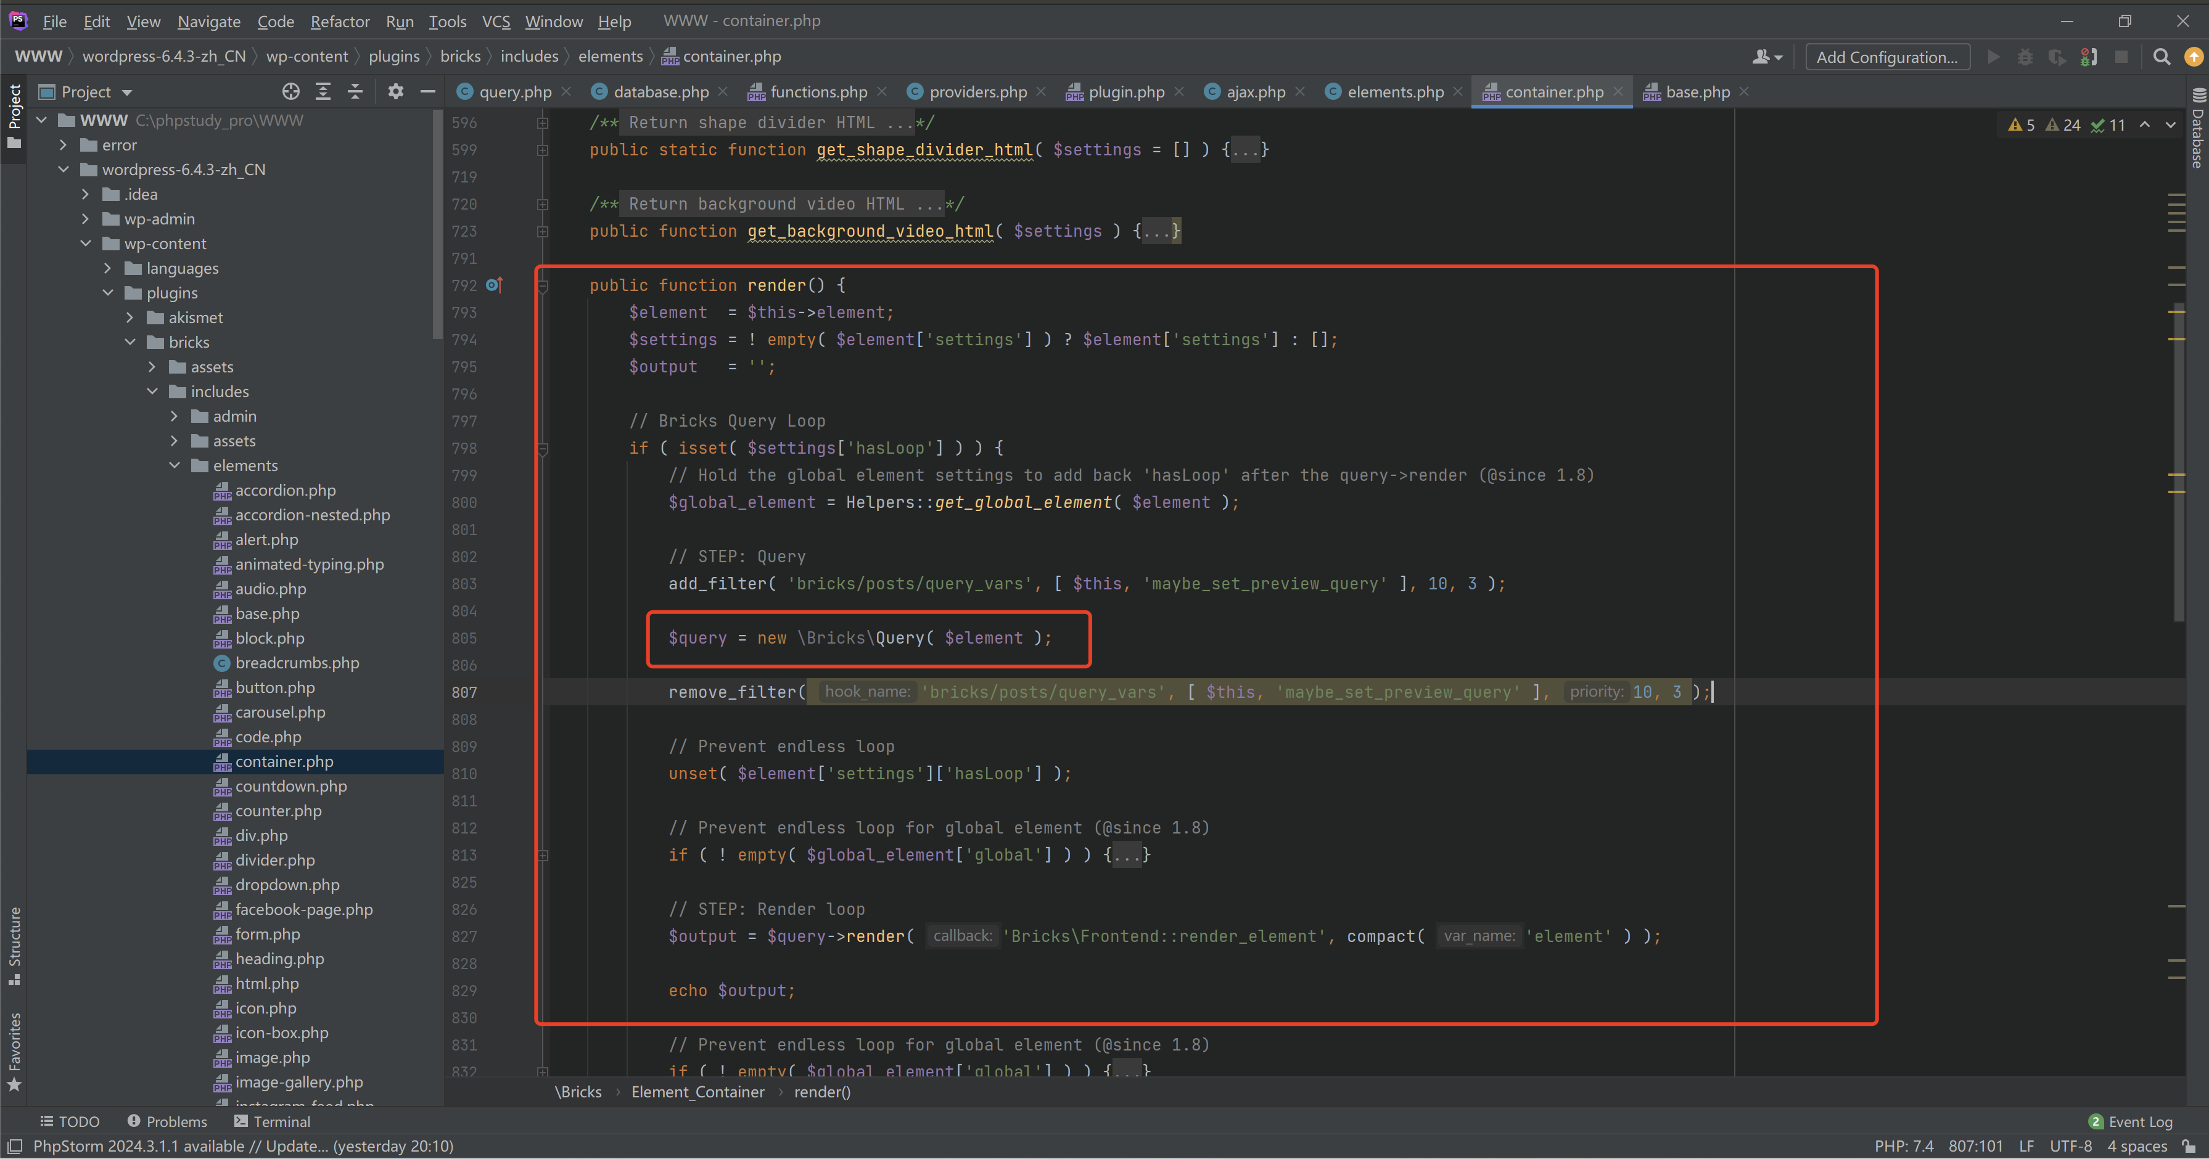This screenshot has width=2209, height=1159.
Task: Open the TODO tool window
Action: 70,1121
